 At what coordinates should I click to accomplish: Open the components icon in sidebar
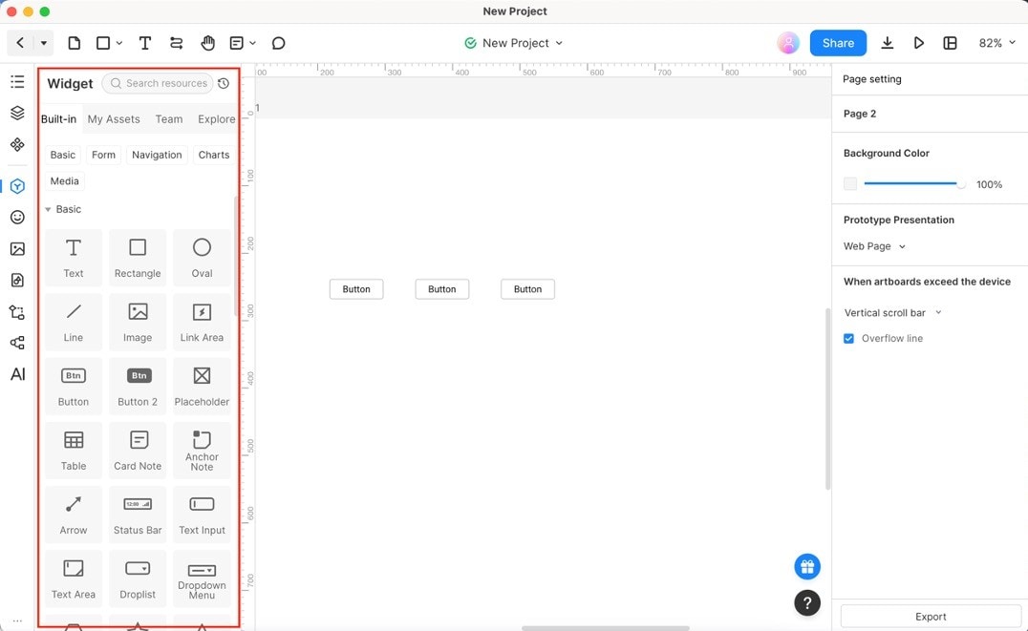pos(18,144)
